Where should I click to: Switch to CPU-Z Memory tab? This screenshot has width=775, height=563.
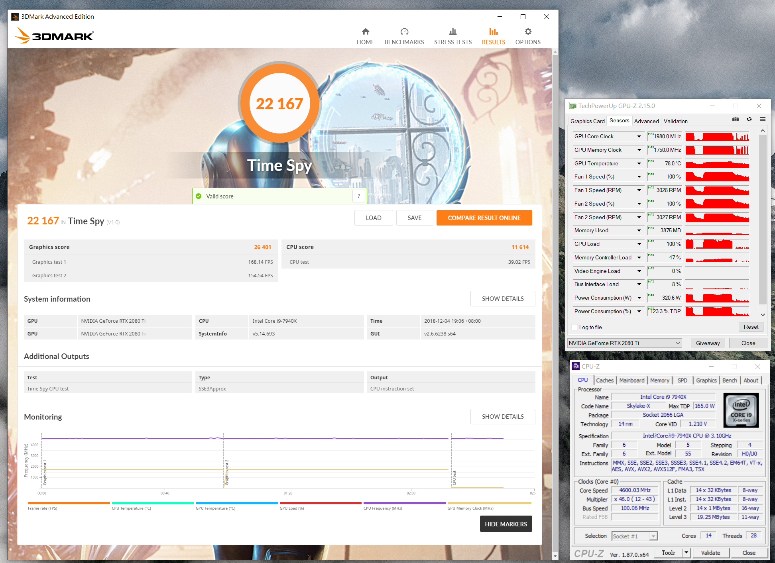click(659, 381)
